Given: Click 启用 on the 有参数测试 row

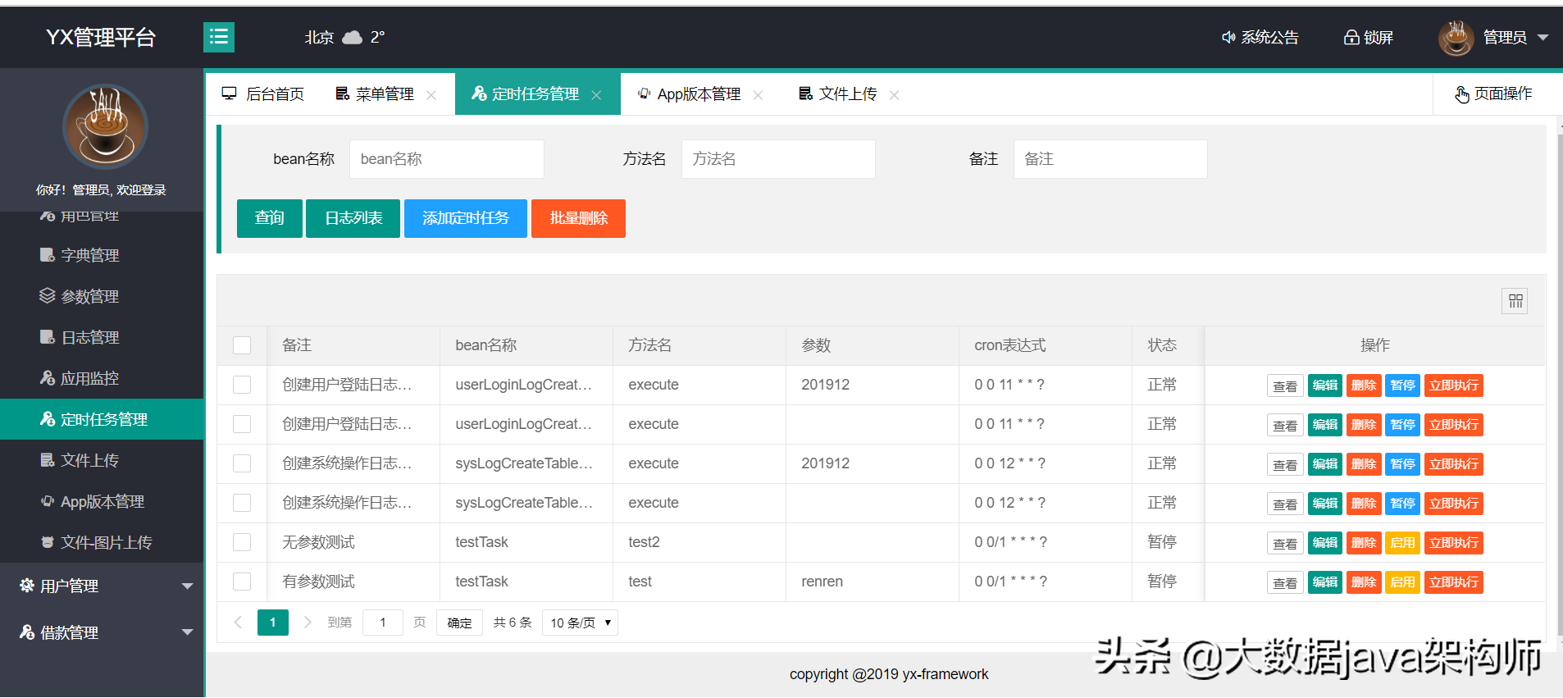Looking at the screenshot, I should (x=1403, y=582).
